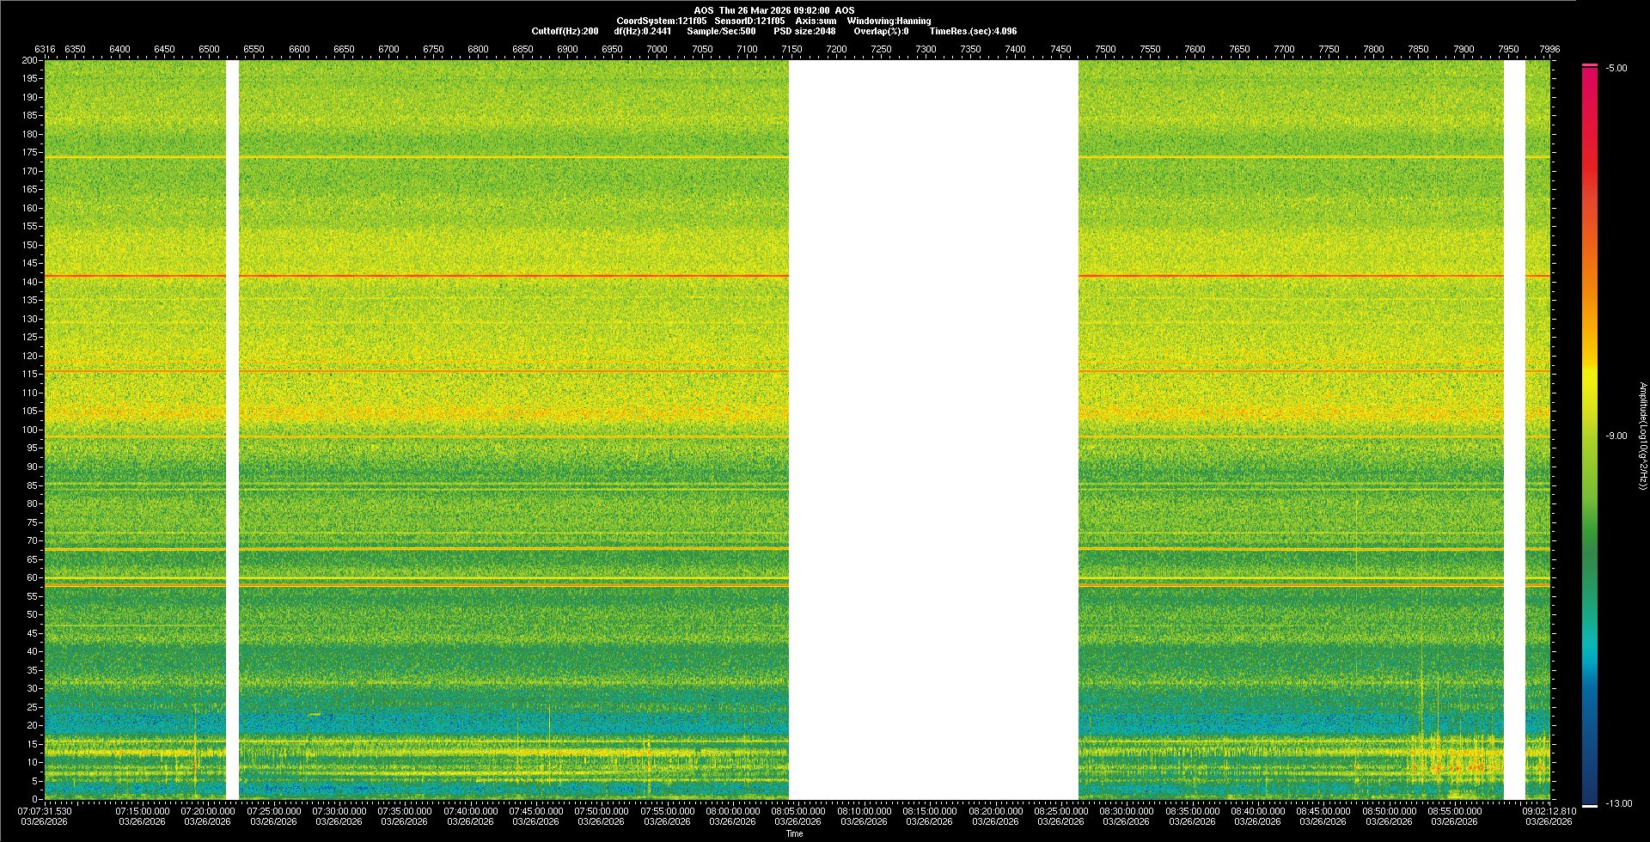1650x842 pixels.
Task: Click the 09:02:12.810 end time label
Action: click(1549, 810)
